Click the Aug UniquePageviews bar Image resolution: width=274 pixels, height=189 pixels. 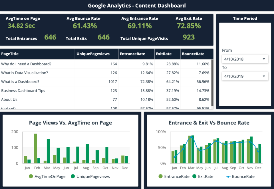(87, 154)
